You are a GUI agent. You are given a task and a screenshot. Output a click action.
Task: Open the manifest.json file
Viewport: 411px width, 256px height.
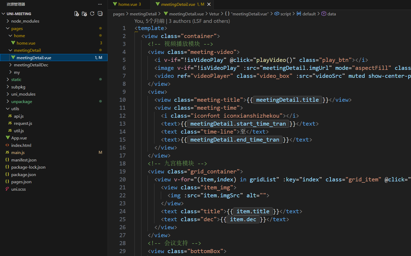click(x=24, y=160)
